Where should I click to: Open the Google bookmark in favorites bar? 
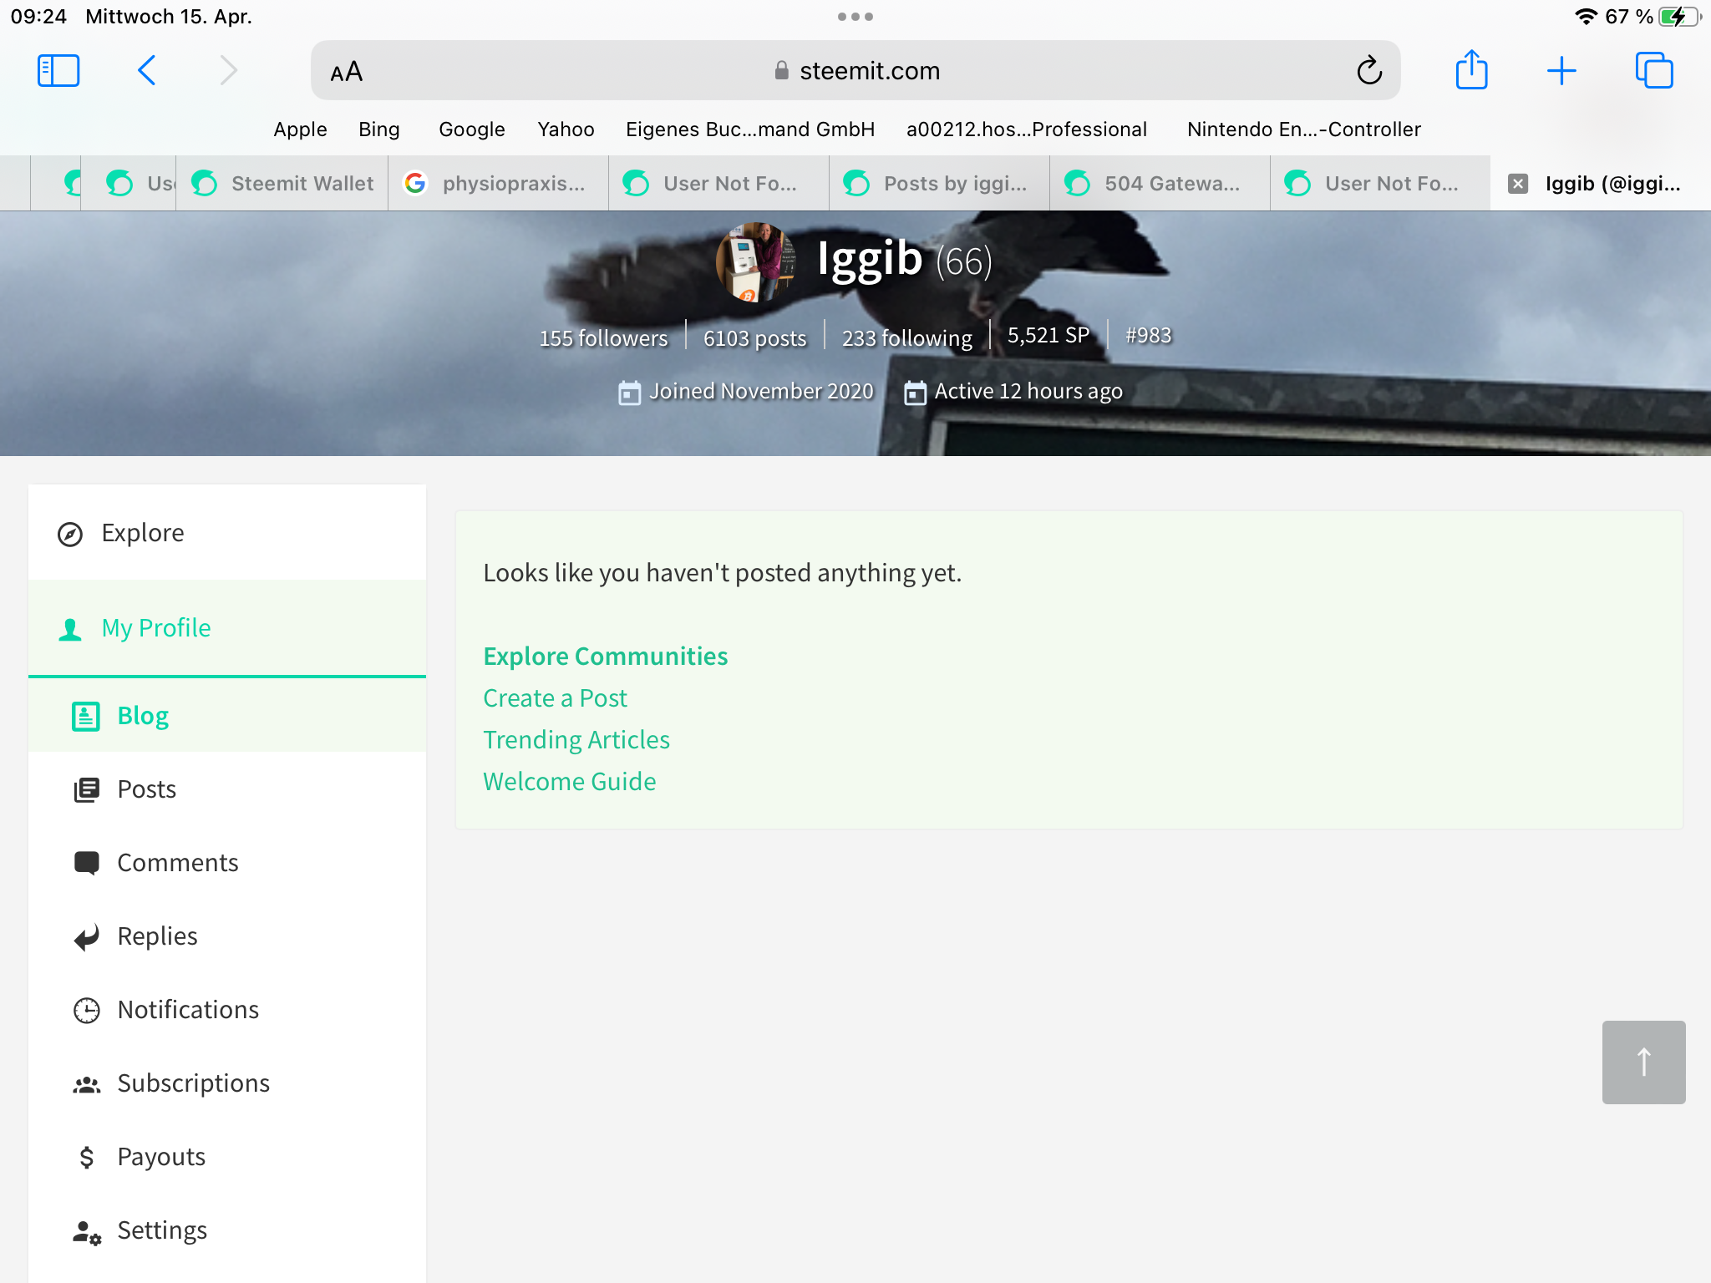471,129
